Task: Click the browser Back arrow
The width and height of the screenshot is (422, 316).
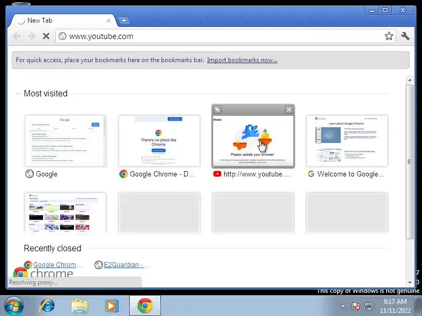Action: [17, 36]
